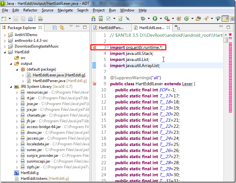The height and width of the screenshot is (183, 236).
Task: Click the Save All icon
Action: 23,19
